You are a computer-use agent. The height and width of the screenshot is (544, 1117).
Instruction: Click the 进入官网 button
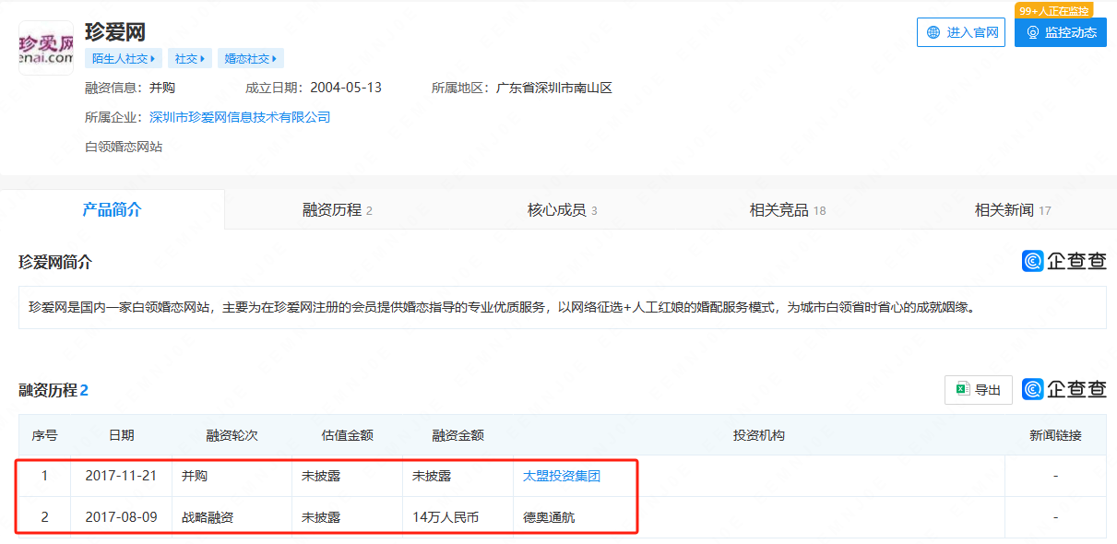(x=960, y=32)
